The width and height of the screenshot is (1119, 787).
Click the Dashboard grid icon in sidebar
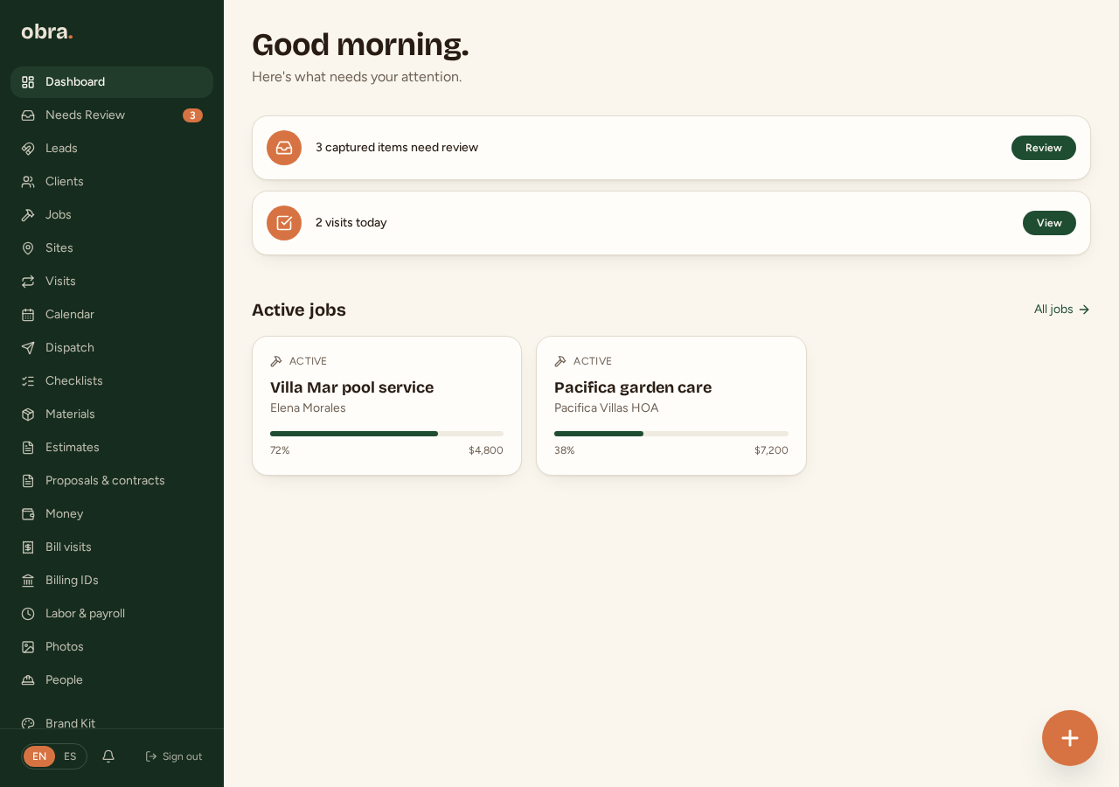coord(28,82)
